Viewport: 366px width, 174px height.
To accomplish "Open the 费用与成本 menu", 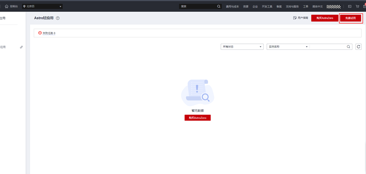I will pos(232,6).
